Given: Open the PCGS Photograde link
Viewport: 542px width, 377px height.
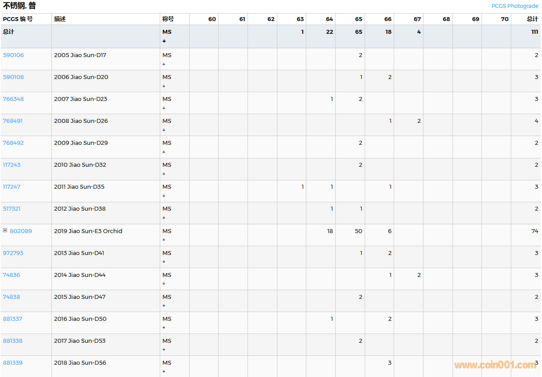Looking at the screenshot, I should (x=514, y=6).
